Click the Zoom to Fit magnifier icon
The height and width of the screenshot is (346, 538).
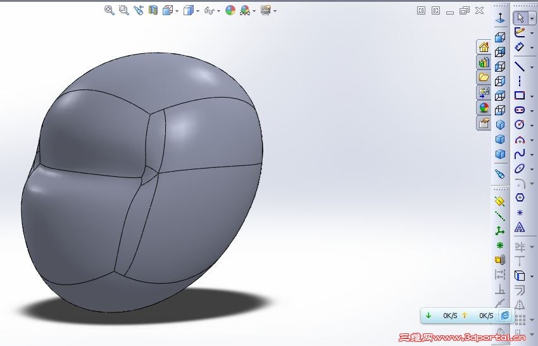click(x=109, y=10)
